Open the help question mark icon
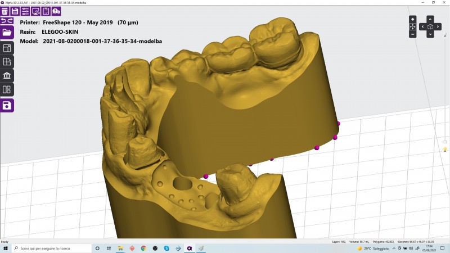The image size is (450, 253). 56,11
